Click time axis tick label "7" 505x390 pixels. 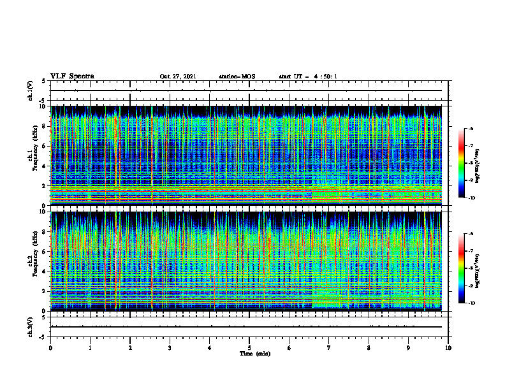coord(329,348)
